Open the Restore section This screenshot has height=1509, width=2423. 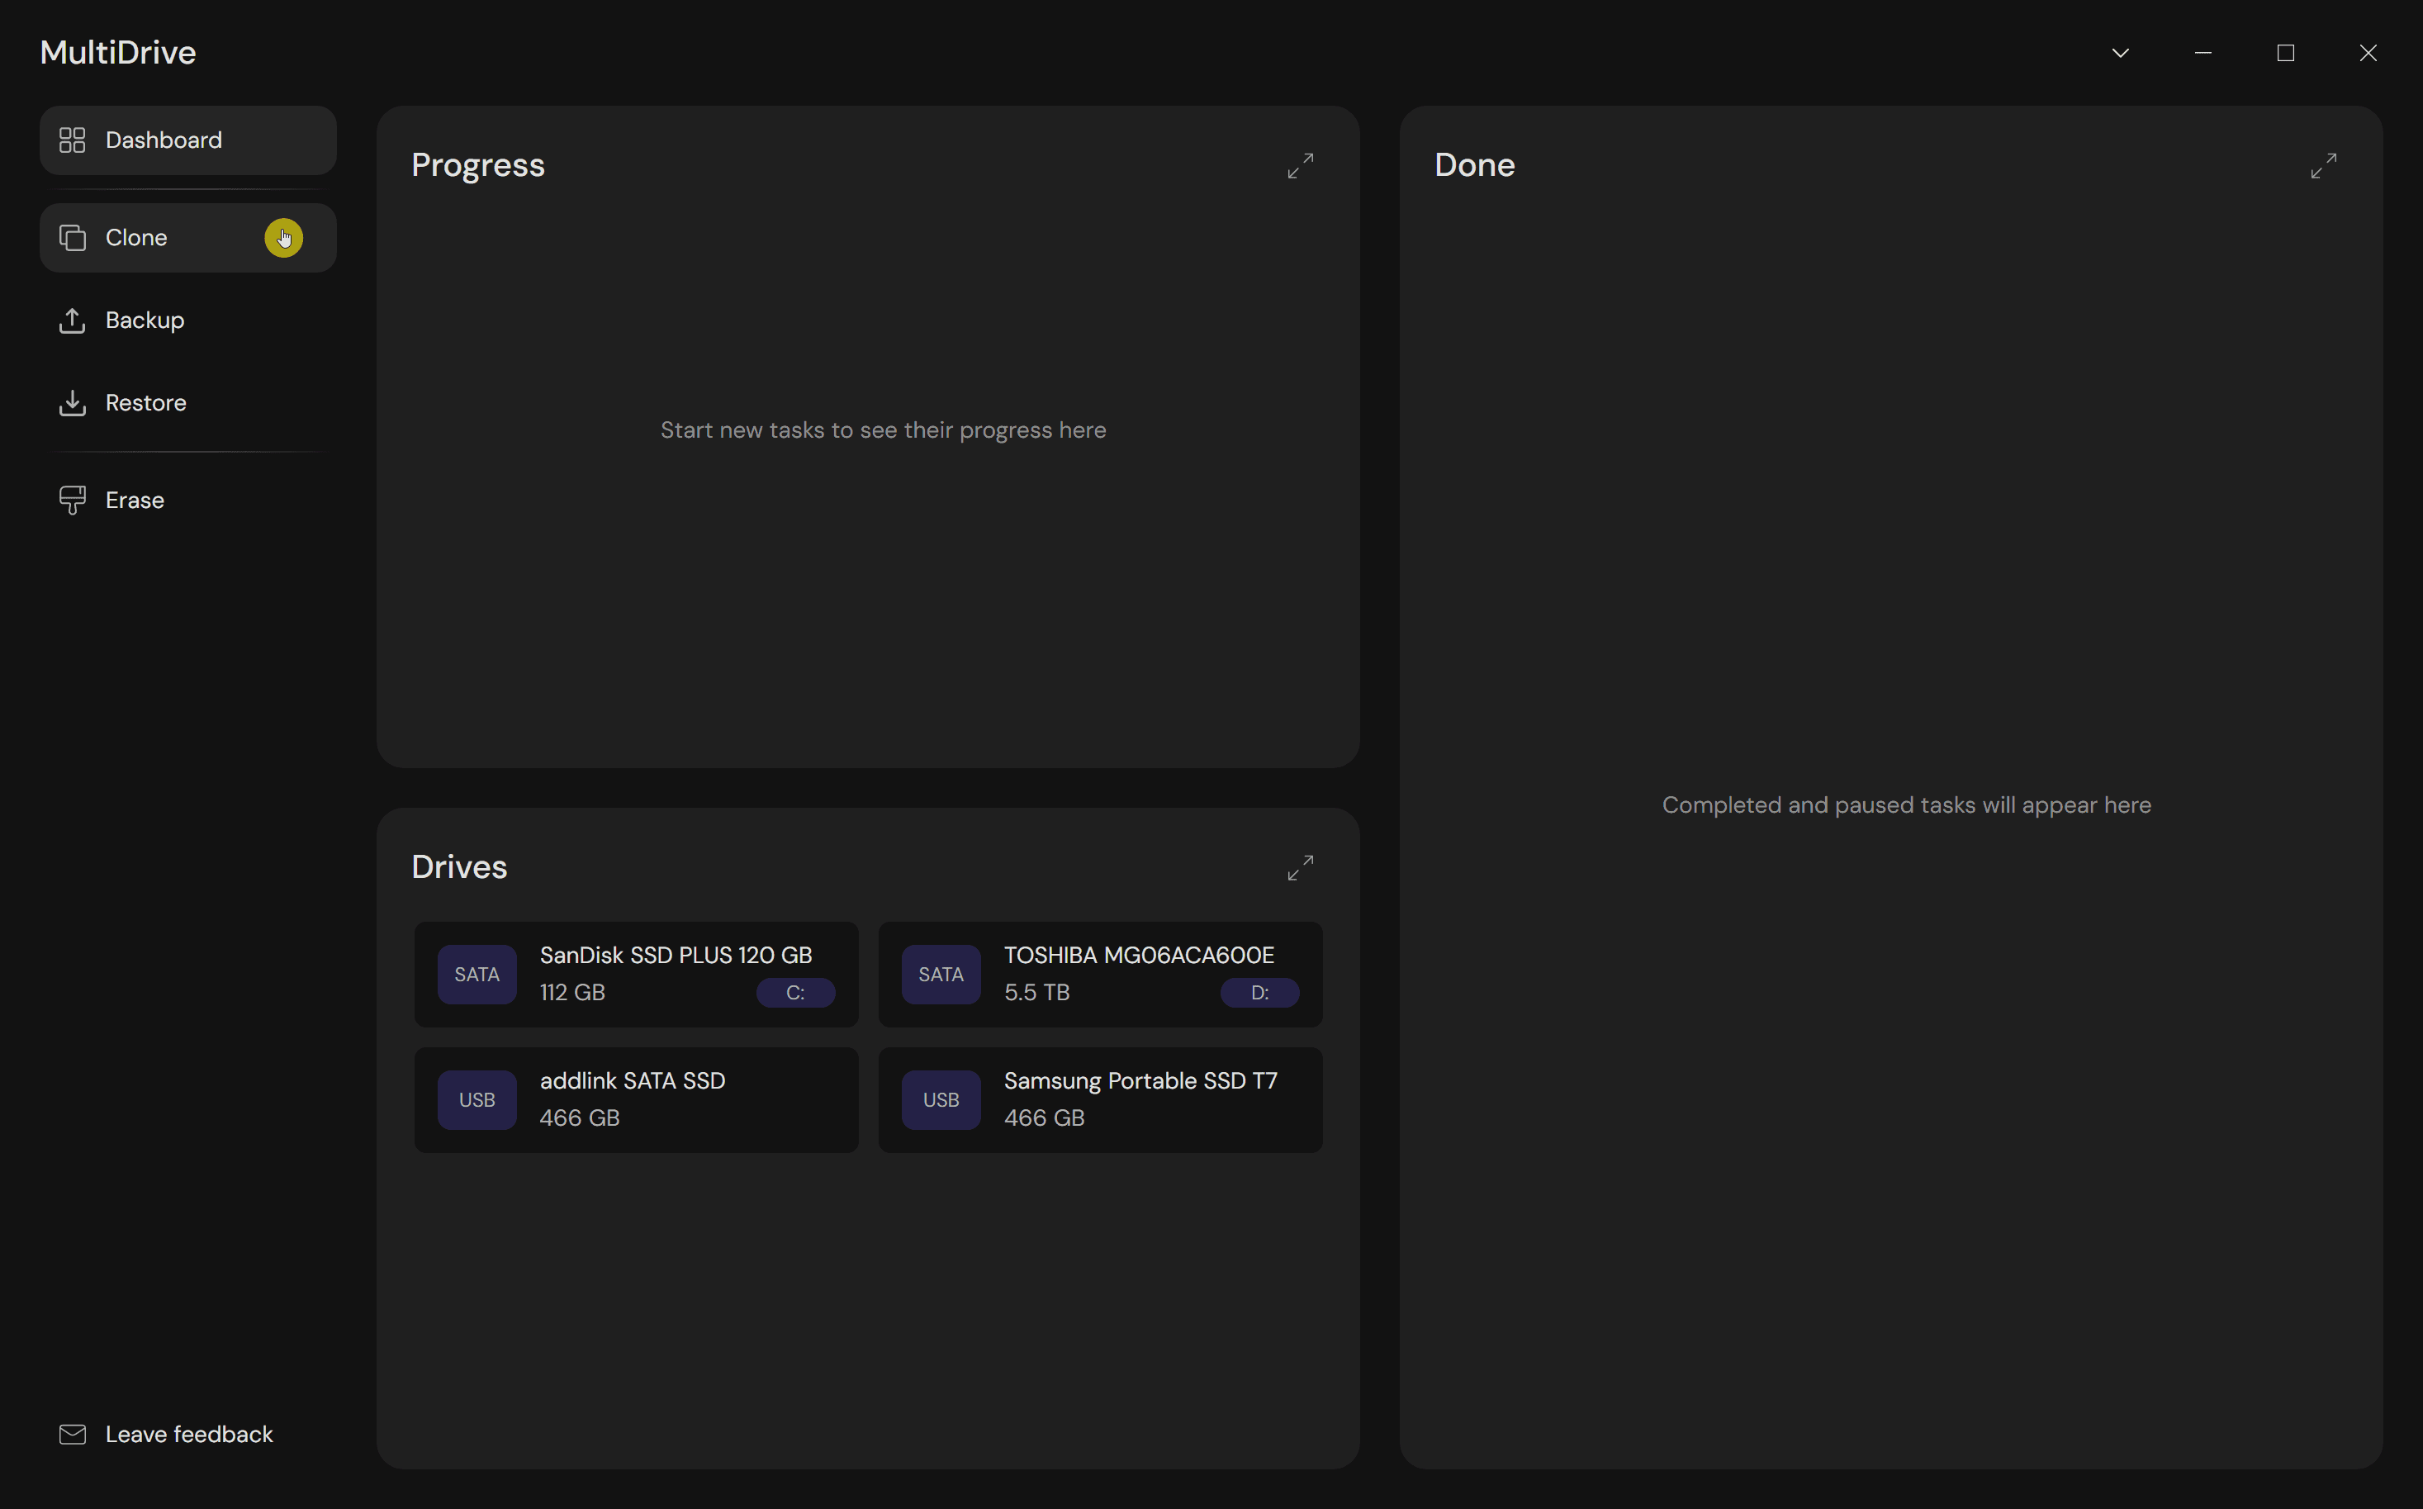(145, 402)
